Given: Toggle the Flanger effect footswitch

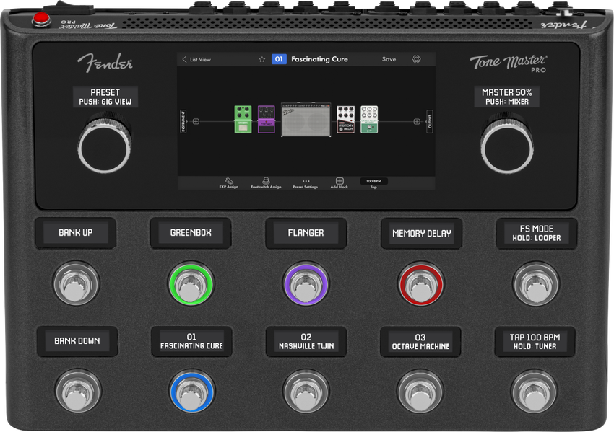Looking at the screenshot, I should (x=306, y=284).
